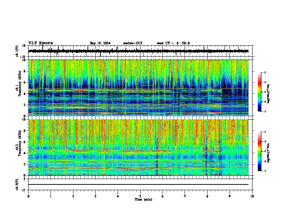Click the ch.1 colorbar "-7" tick label
Image resolution: width=284 pixels, height=220 pixels.
(x=264, y=111)
